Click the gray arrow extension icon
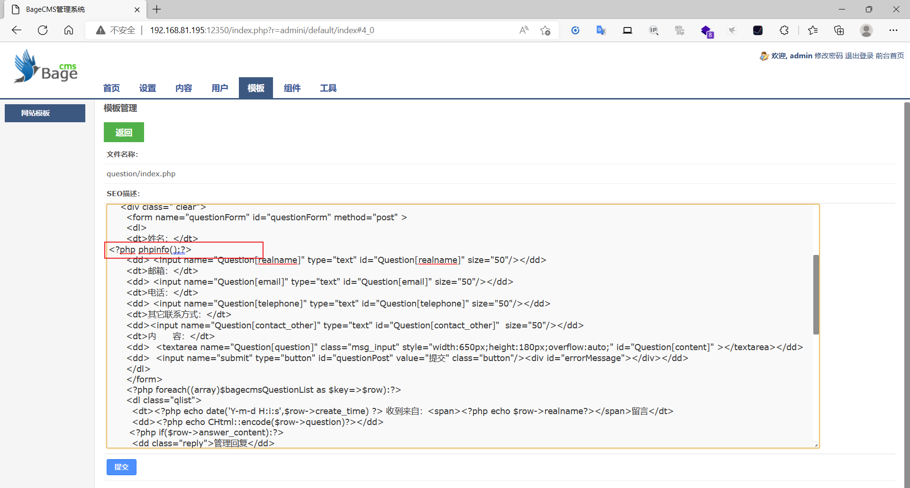The width and height of the screenshot is (910, 488). point(732,30)
